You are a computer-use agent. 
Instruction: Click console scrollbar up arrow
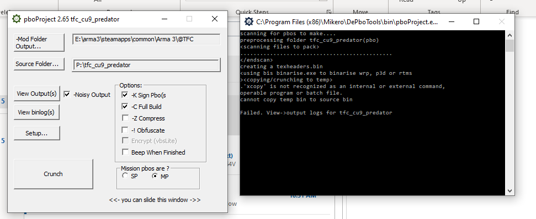(510, 35)
